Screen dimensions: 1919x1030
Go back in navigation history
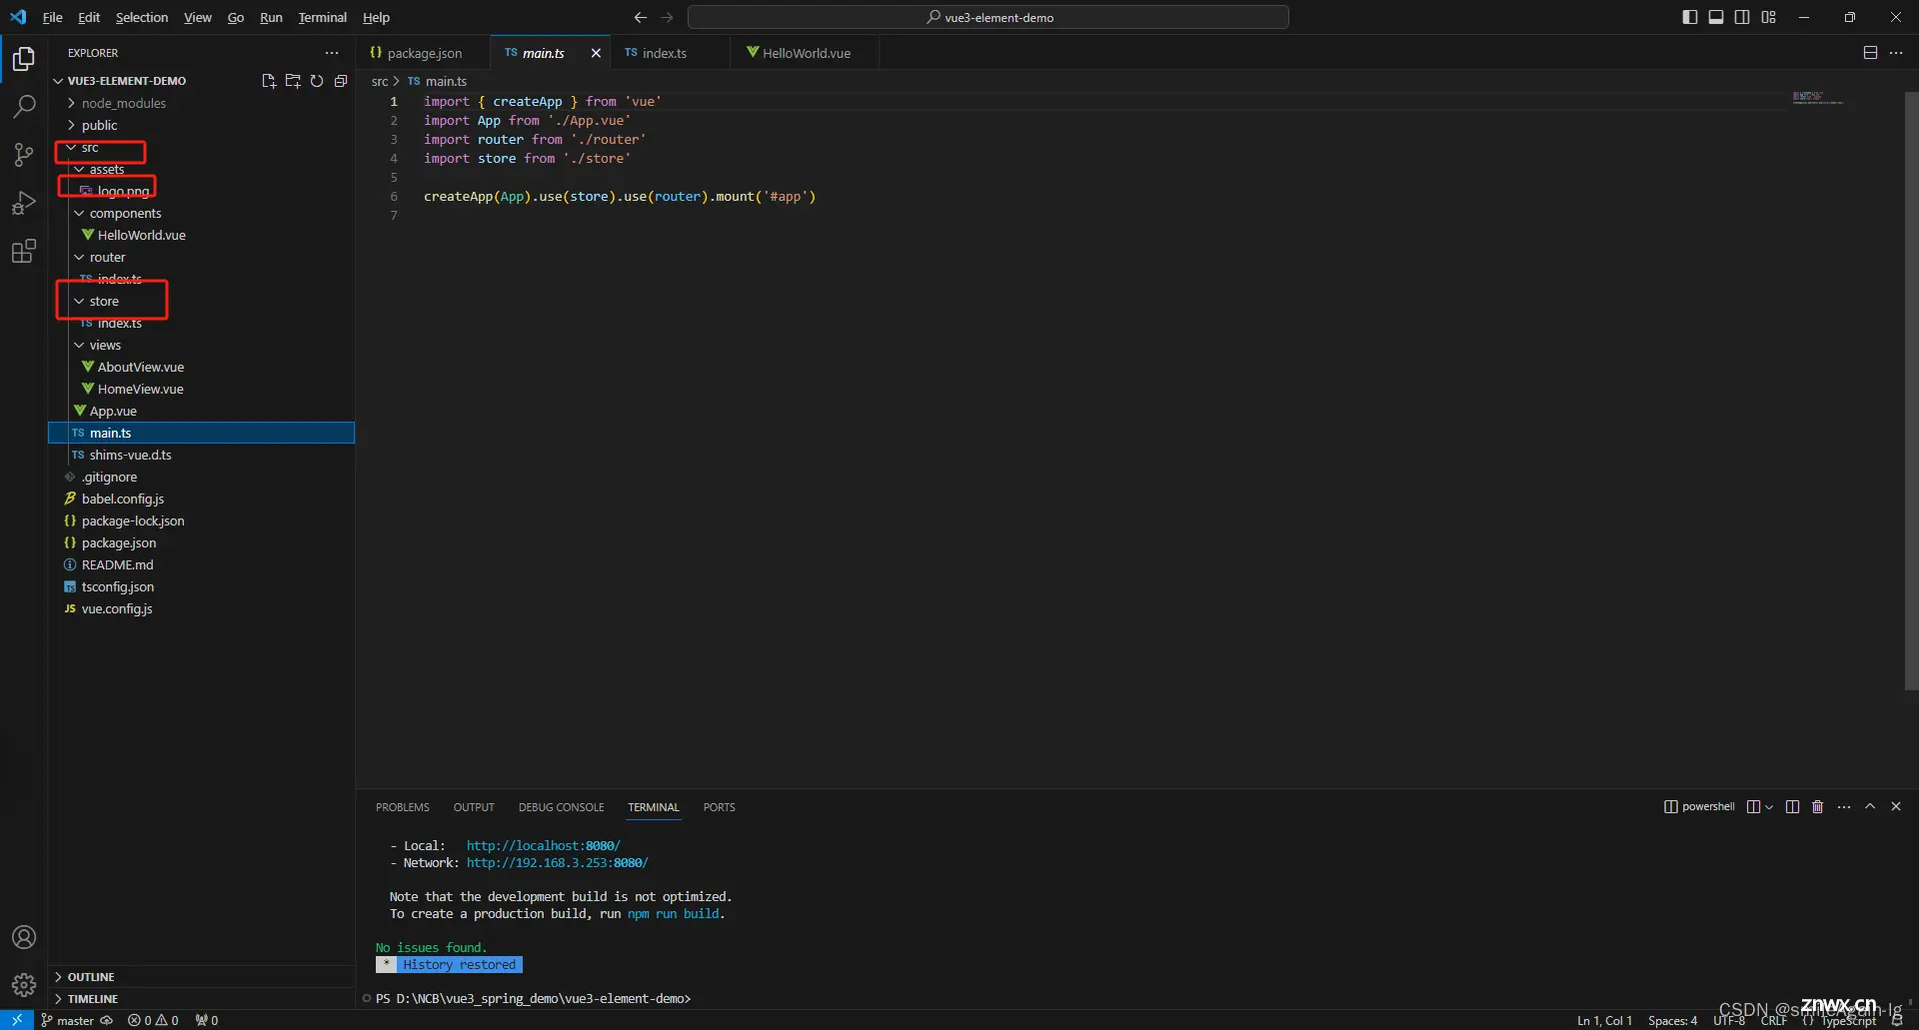[641, 17]
